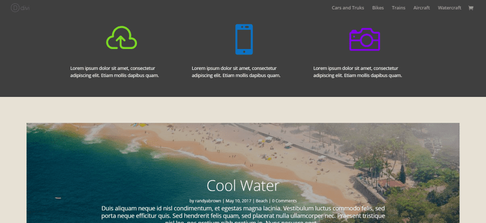Viewport: 486px width, 223px height.
Task: Click the green cloud upload icon
Action: (121, 37)
